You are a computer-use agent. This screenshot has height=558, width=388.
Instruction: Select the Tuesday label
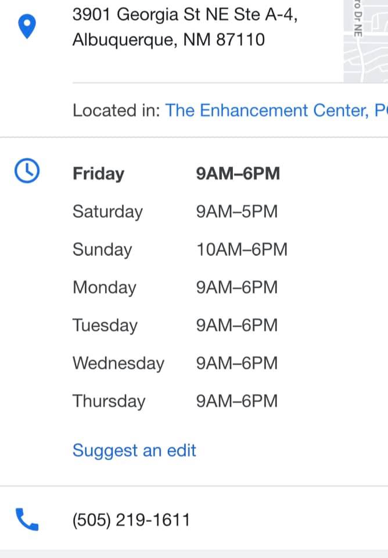coord(105,325)
